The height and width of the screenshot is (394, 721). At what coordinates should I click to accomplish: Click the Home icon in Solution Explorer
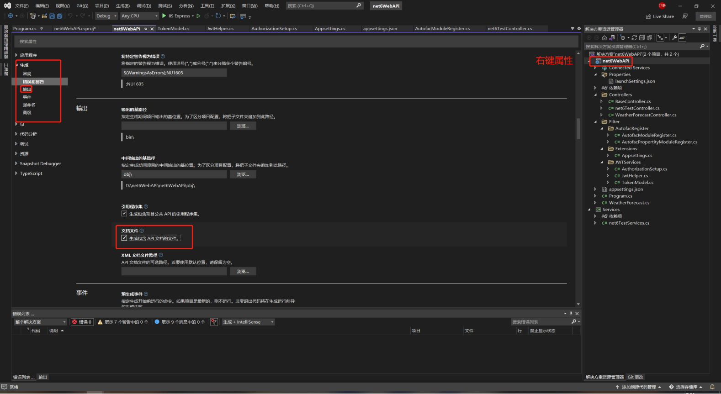pos(604,38)
